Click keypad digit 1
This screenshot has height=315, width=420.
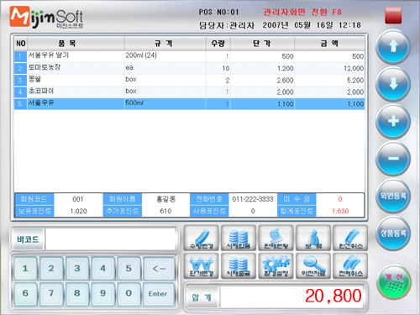[25, 268]
